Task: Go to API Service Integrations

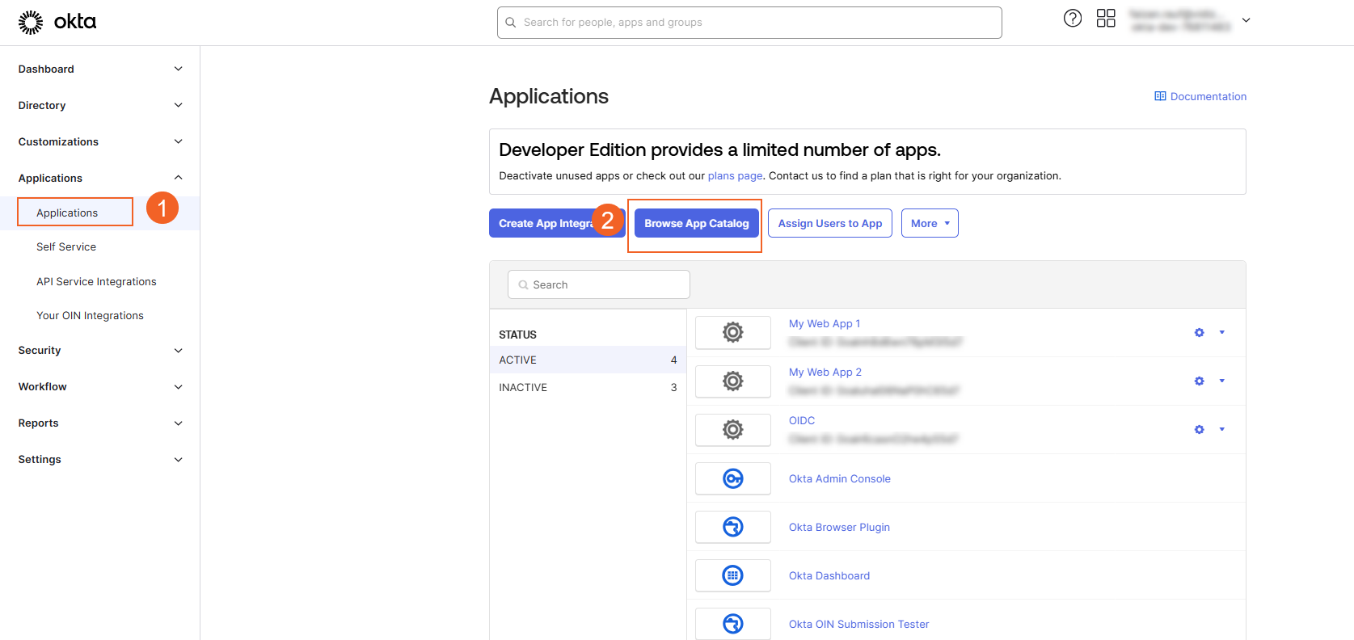Action: (x=96, y=282)
